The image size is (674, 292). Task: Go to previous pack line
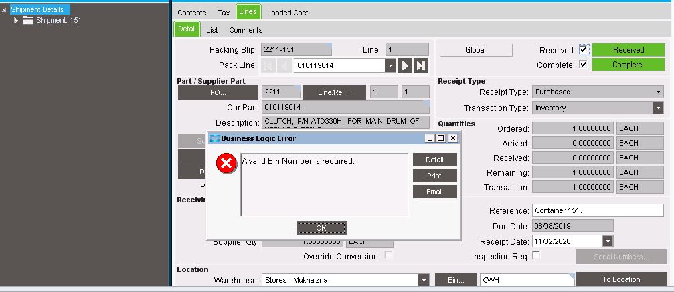tap(284, 65)
